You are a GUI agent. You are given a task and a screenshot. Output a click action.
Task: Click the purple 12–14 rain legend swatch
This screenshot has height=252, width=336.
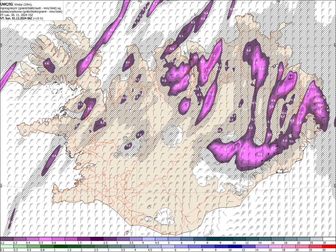(x=249, y=246)
